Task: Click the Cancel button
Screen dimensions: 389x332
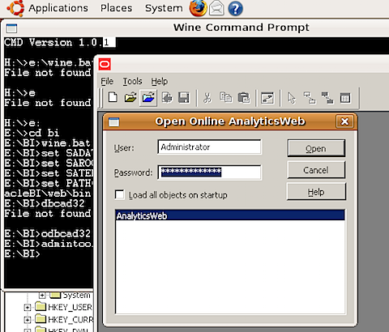Action: [x=316, y=170]
